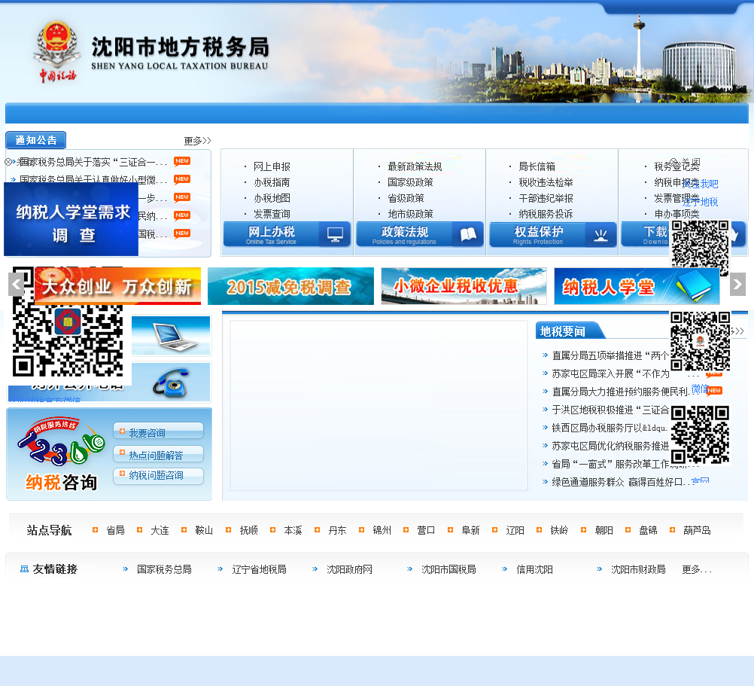Screen dimensions: 754x686
Task: Open 沈阳政府网 friend link
Action: point(349,569)
